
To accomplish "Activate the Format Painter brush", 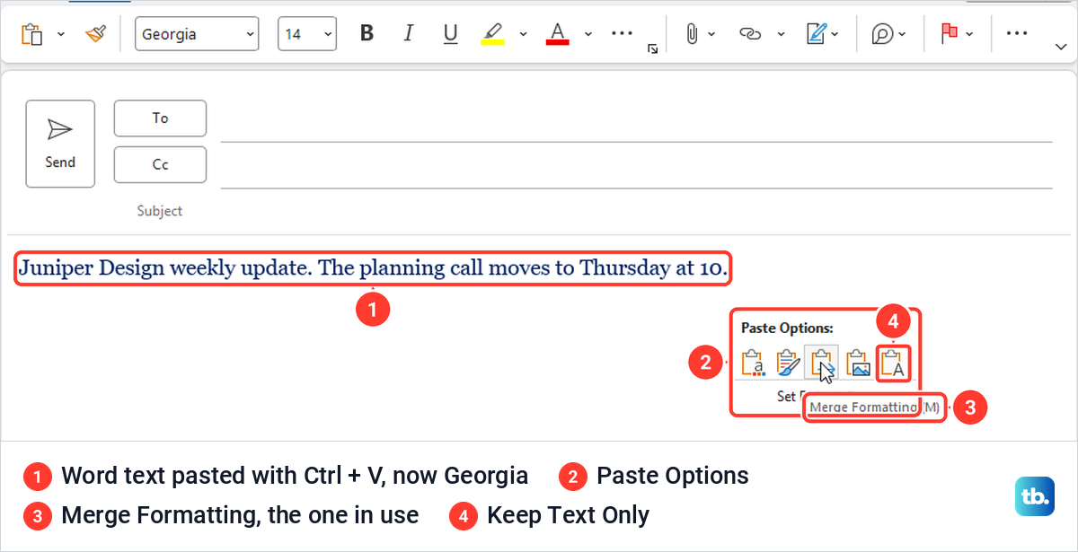I will (x=95, y=34).
